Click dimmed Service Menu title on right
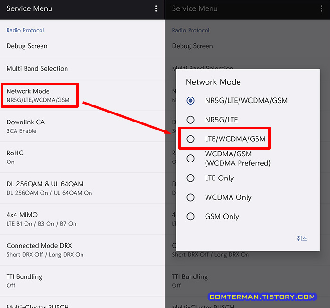The width and height of the screenshot is (330, 308). click(195, 8)
